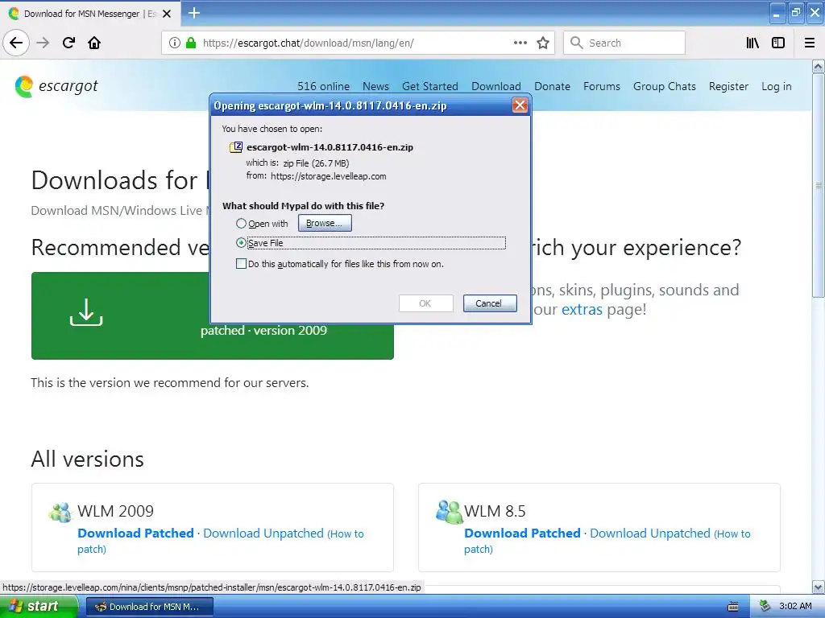Image resolution: width=825 pixels, height=618 pixels.
Task: Select the Save File radio option
Action: 241,243
